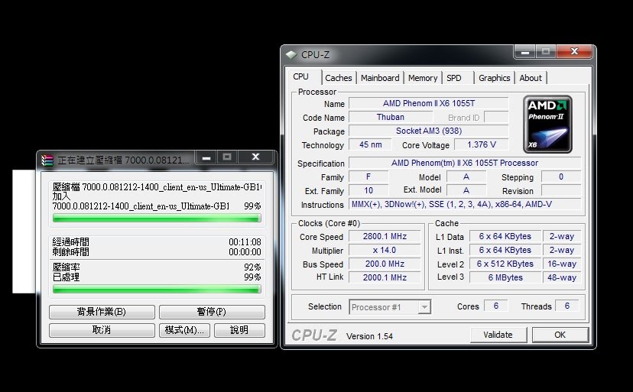This screenshot has height=392, width=633.
Task: Click the Instructions field MMX(+), 3DNow!
Action: point(465,204)
